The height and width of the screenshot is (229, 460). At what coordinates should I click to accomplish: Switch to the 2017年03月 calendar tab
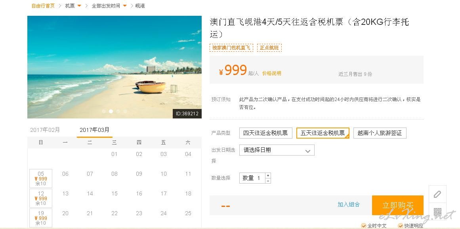click(94, 130)
